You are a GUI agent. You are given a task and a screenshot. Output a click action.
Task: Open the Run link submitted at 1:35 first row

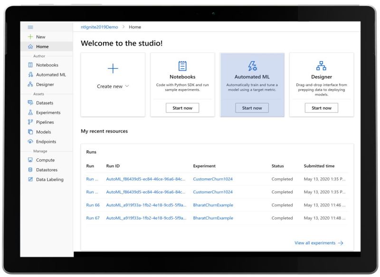(92, 179)
